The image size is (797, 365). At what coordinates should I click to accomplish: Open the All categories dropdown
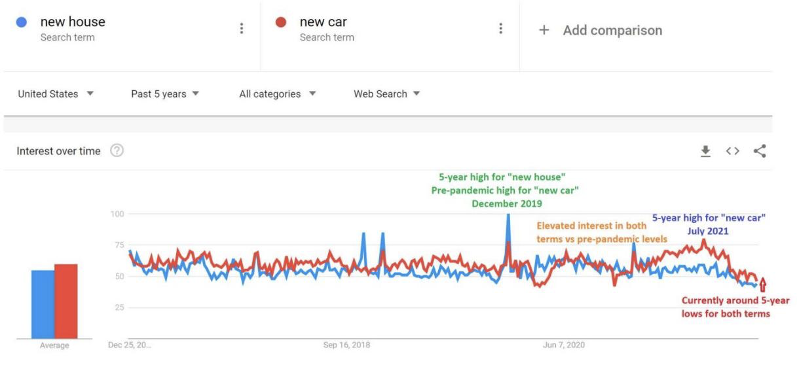click(x=274, y=94)
